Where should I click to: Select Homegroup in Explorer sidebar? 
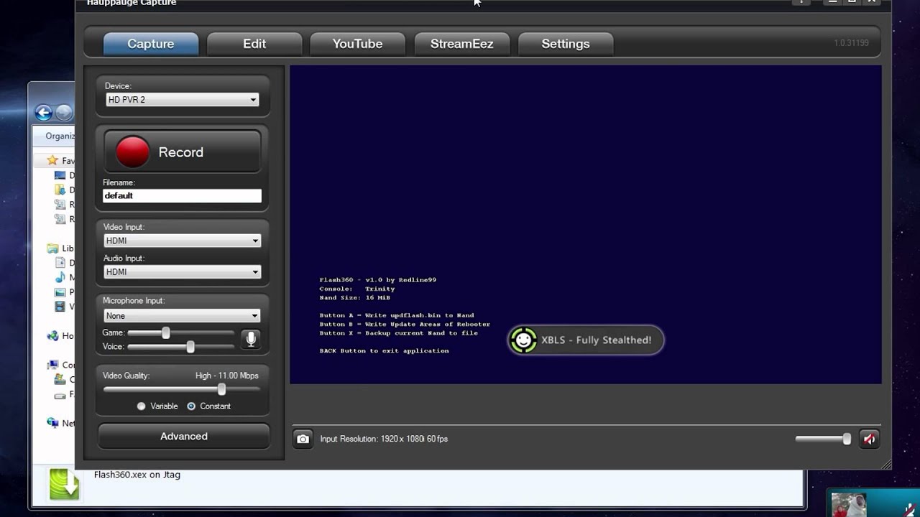pos(60,335)
